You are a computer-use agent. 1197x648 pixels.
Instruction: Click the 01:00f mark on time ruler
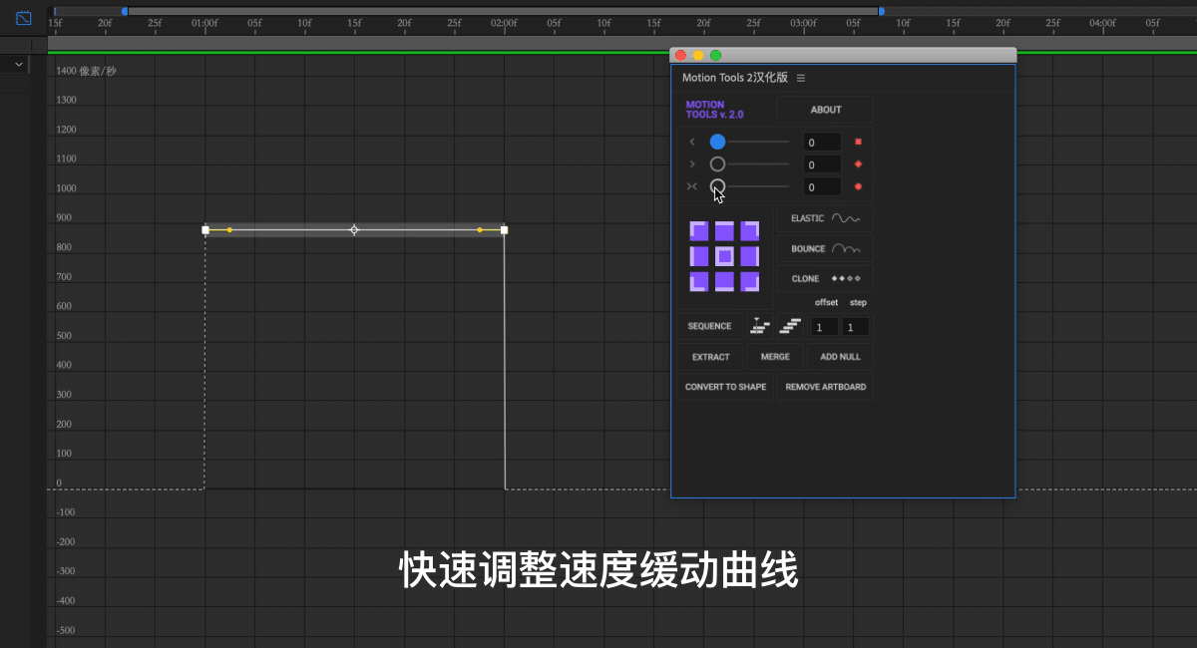[204, 22]
